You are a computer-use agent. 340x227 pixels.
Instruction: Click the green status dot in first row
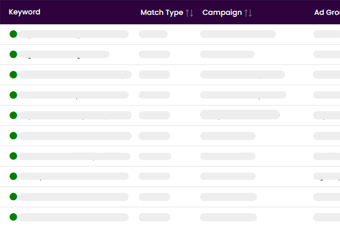13,34
